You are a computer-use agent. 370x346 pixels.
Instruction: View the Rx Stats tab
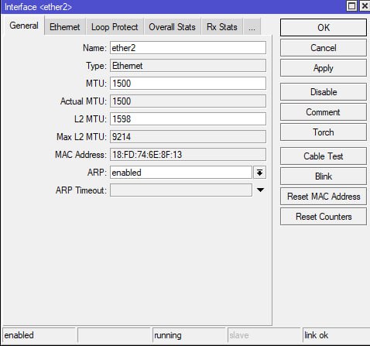tap(222, 27)
